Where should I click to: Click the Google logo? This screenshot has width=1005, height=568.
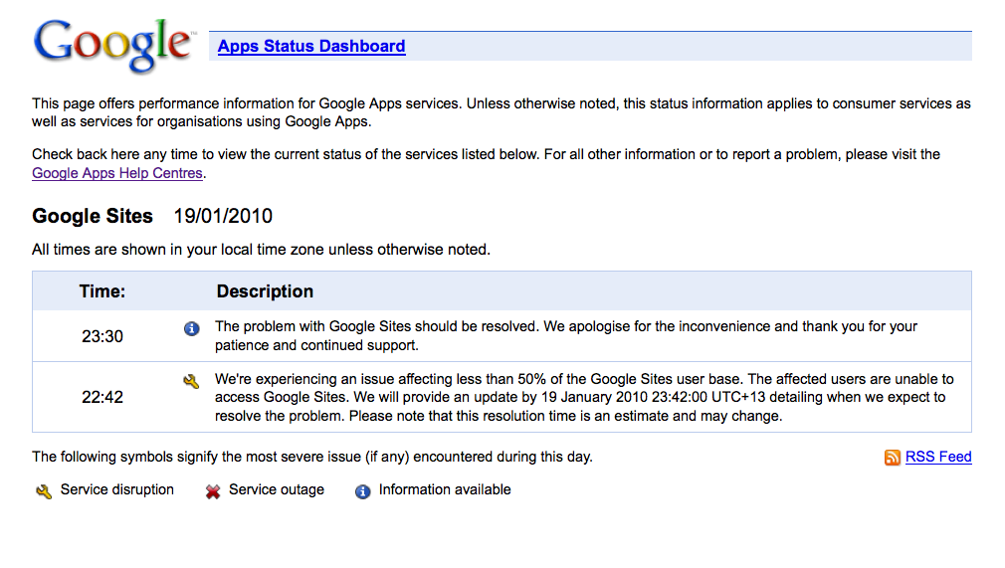point(113,45)
